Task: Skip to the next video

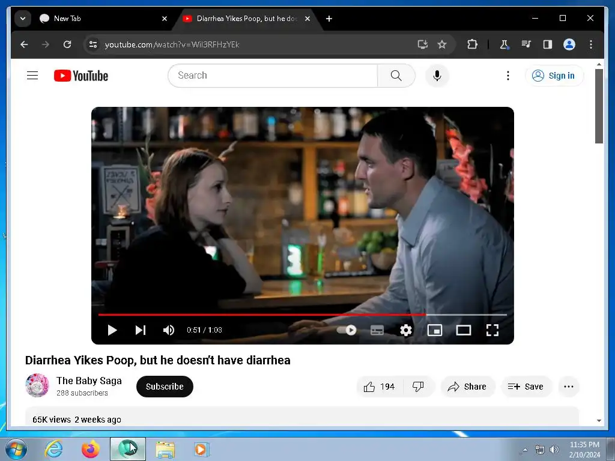Action: pyautogui.click(x=141, y=330)
